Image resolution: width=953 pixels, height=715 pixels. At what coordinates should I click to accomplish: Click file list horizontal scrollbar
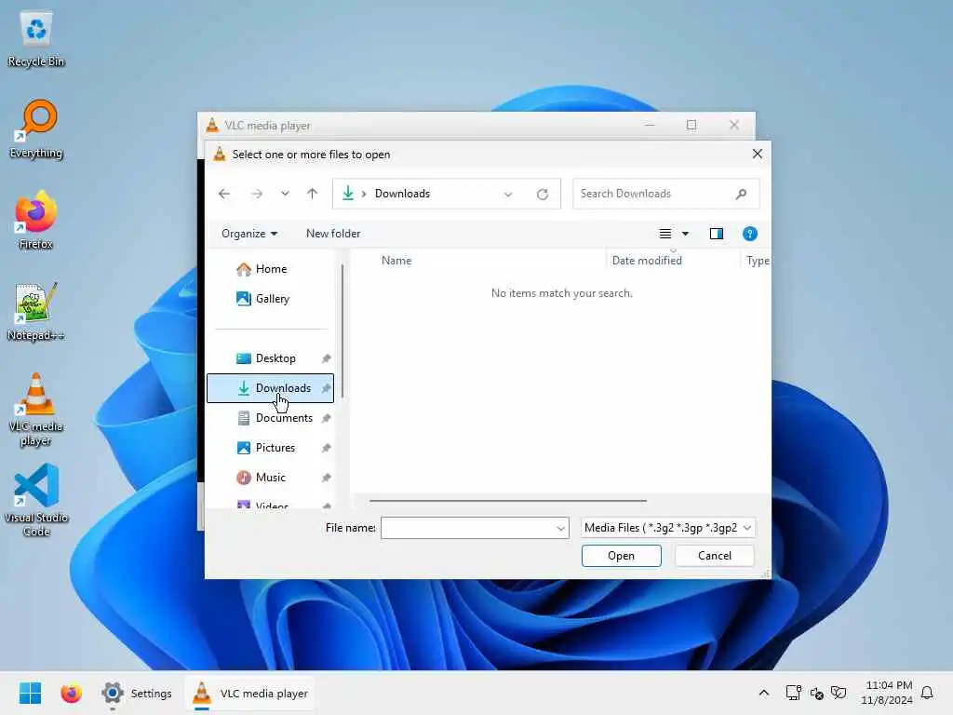tap(507, 501)
